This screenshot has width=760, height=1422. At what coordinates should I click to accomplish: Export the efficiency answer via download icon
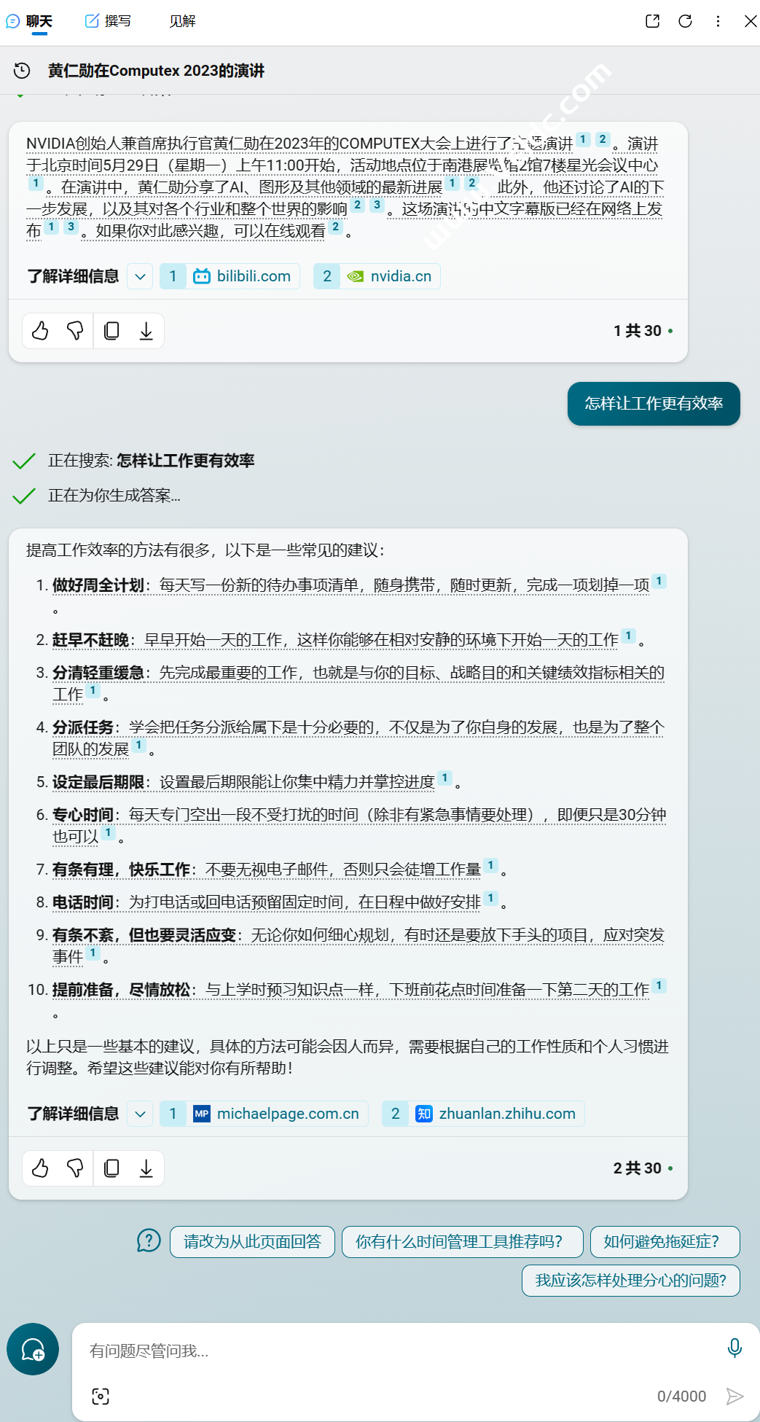coord(146,1168)
